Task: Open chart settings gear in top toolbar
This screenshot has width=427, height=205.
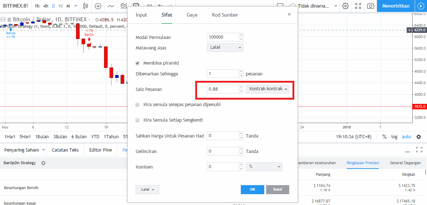Action: tap(346, 6)
